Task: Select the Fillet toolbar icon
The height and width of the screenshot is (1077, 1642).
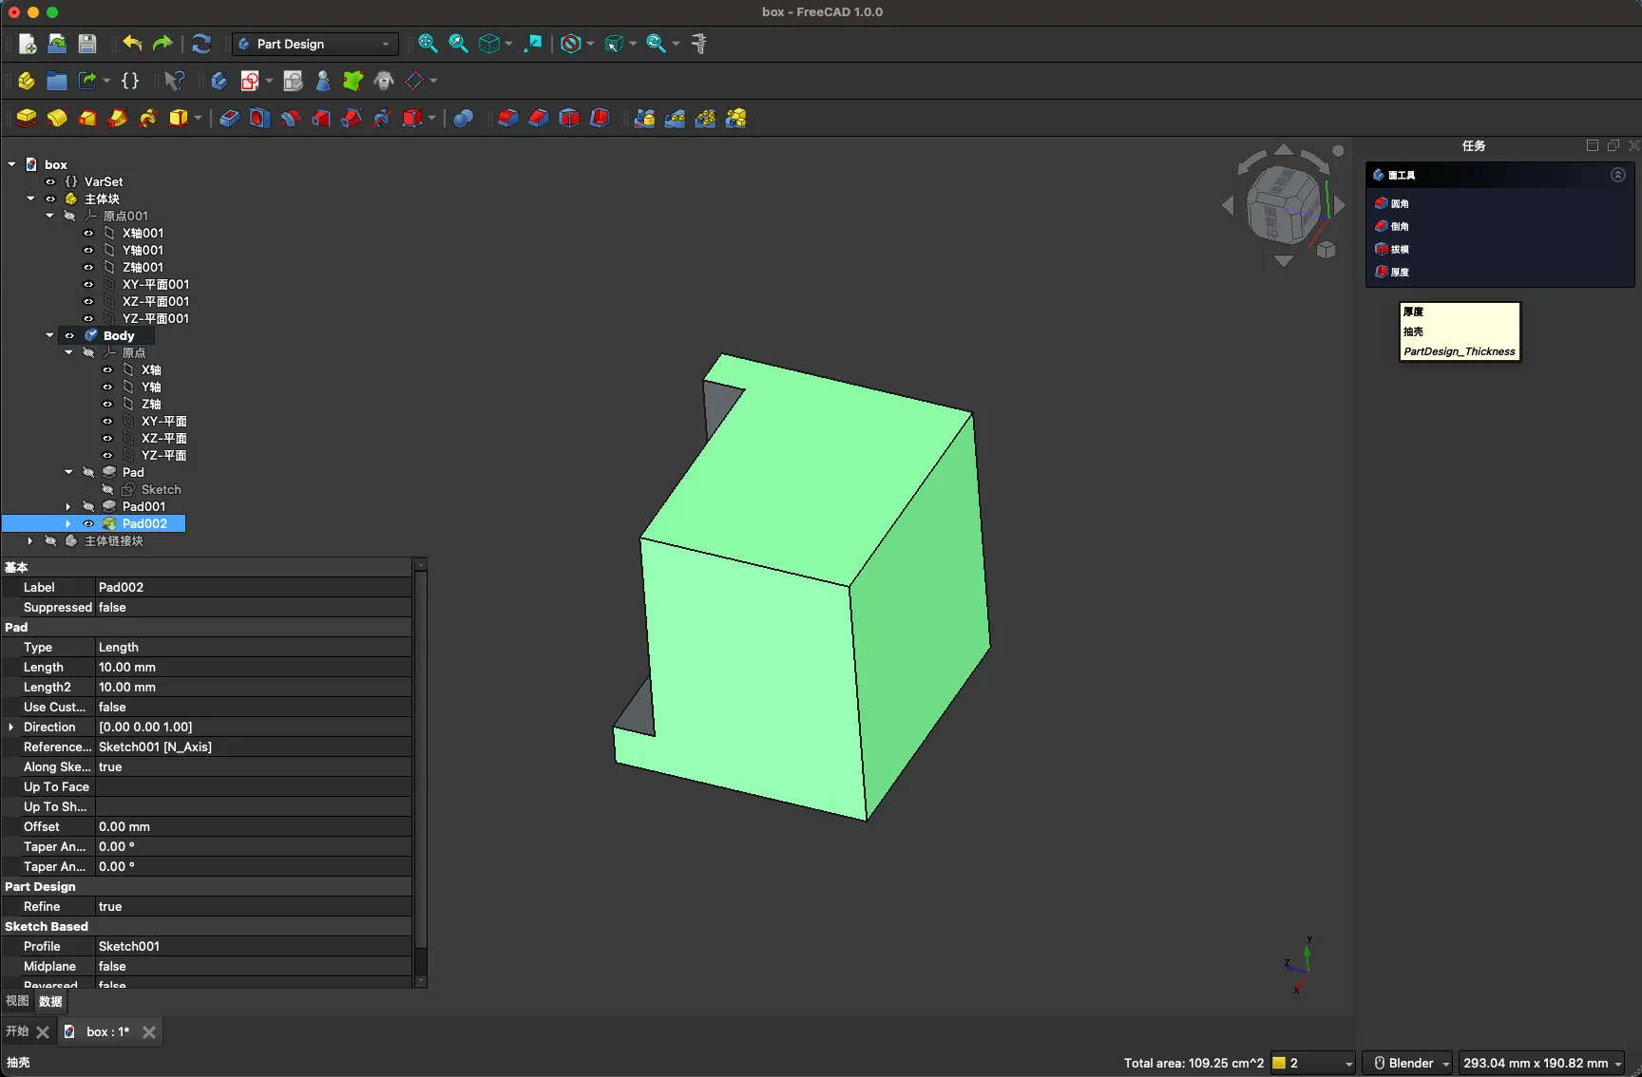Action: 508,119
